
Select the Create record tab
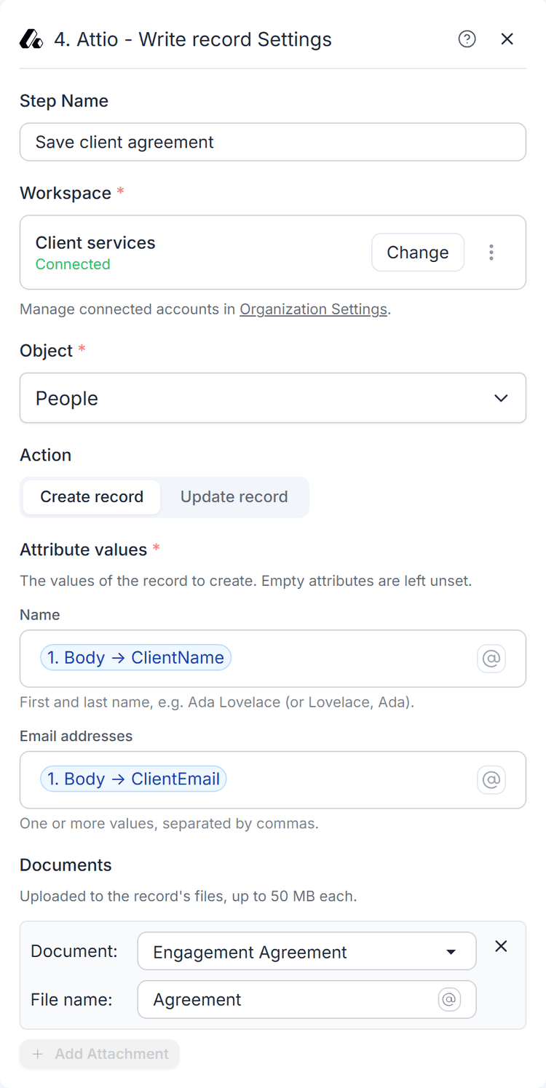92,497
